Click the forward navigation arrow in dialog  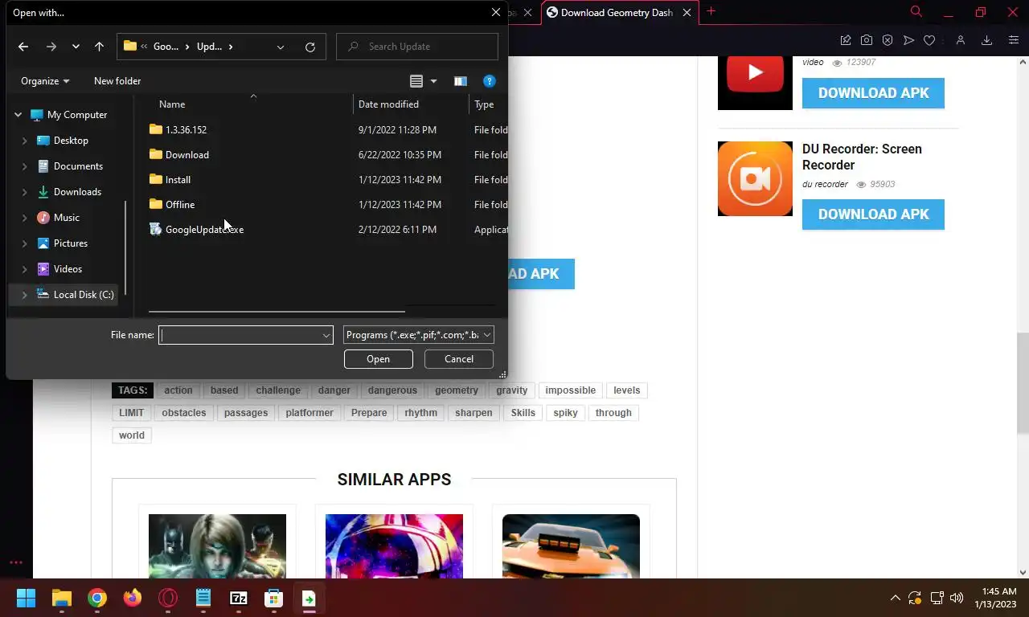51,47
